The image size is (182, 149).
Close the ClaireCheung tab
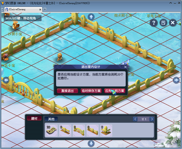(40, 10)
